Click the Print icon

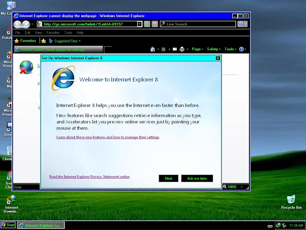tap(182, 49)
